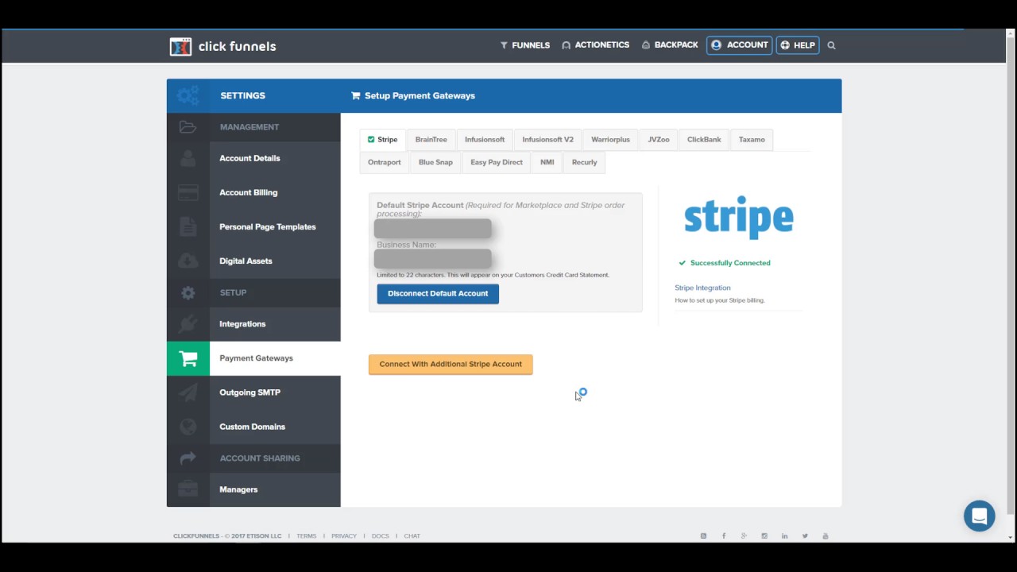Open the Intercom chat bubble
This screenshot has width=1017, height=572.
click(980, 516)
